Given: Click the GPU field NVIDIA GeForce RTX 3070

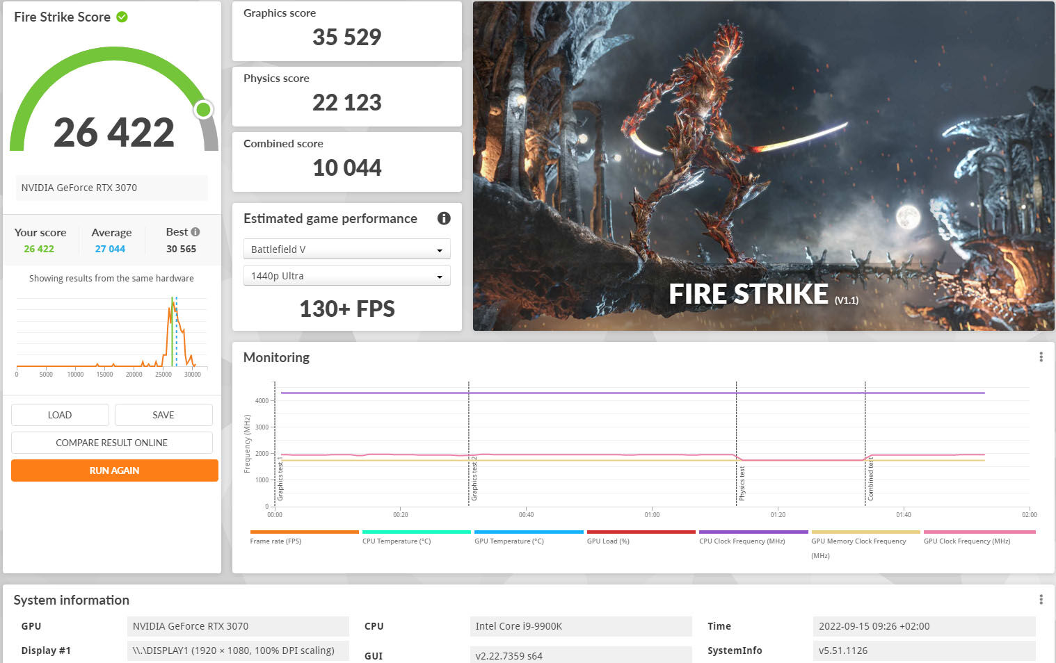Looking at the screenshot, I should [x=238, y=626].
